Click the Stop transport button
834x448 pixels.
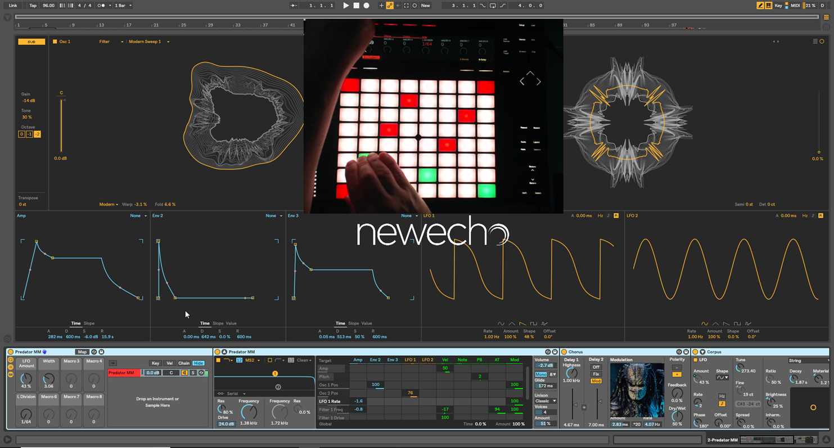point(356,6)
